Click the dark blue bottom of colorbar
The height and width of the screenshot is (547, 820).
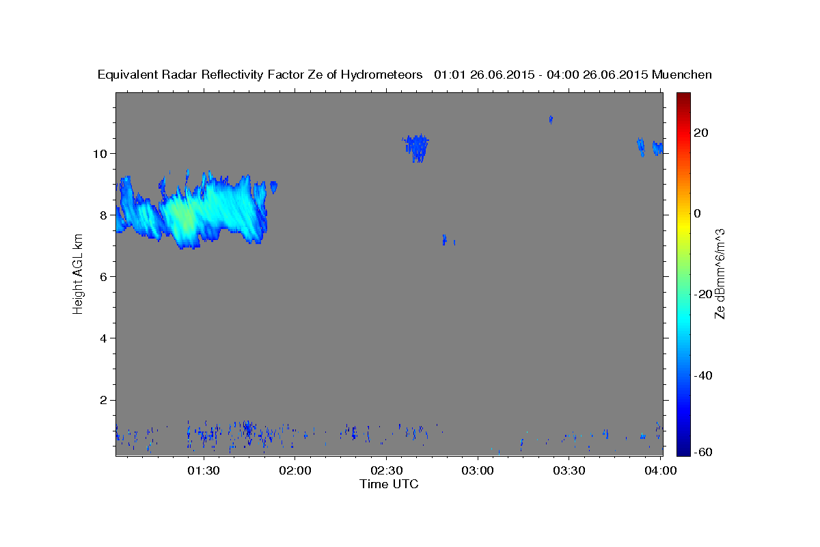pos(685,450)
